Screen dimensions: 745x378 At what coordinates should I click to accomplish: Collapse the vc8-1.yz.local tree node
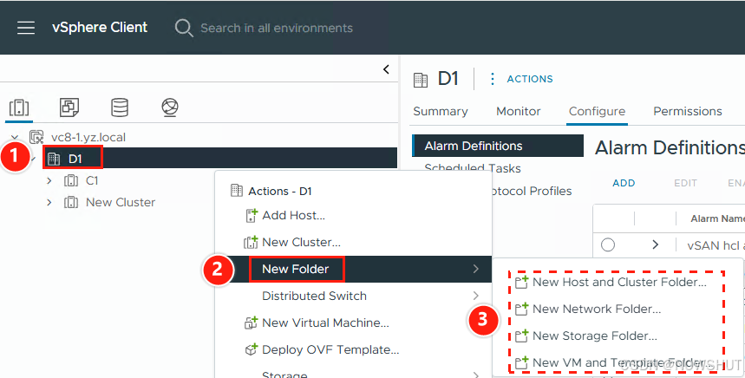15,137
